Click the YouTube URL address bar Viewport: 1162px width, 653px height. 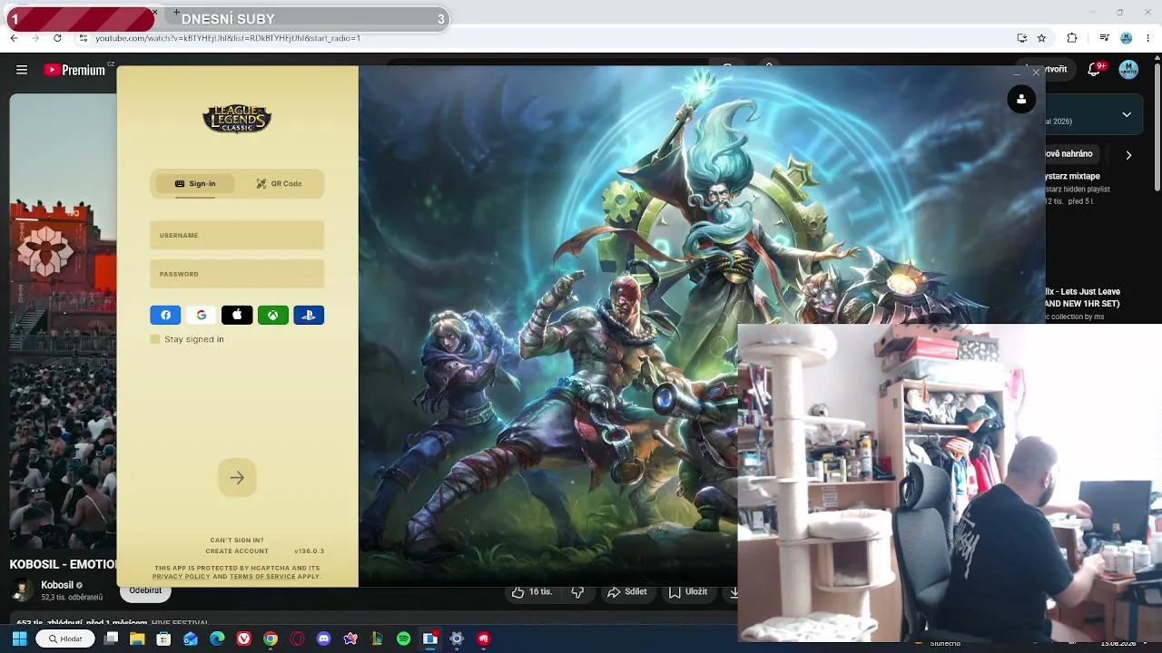[x=545, y=38]
